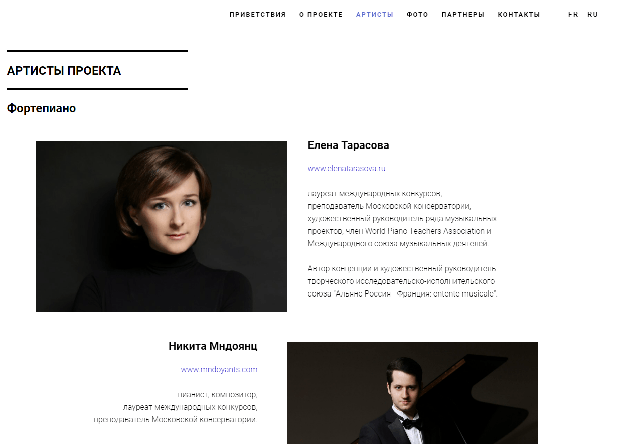Visit www.elenatarasova.ru link
Screen dimensions: 626x444
pos(347,169)
